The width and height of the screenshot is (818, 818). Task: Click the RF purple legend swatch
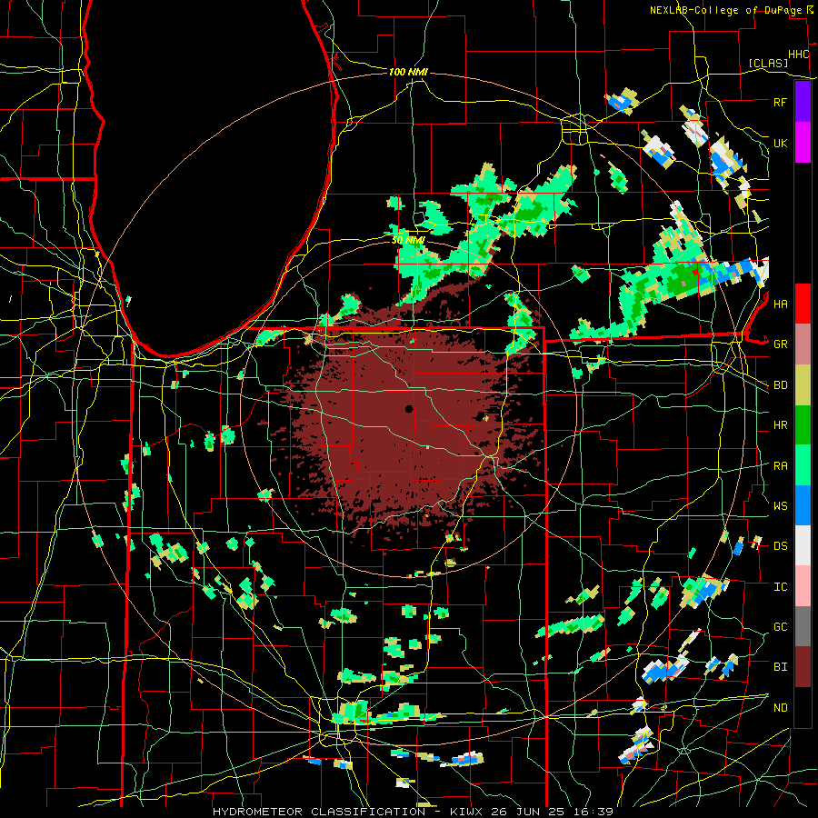(x=803, y=102)
